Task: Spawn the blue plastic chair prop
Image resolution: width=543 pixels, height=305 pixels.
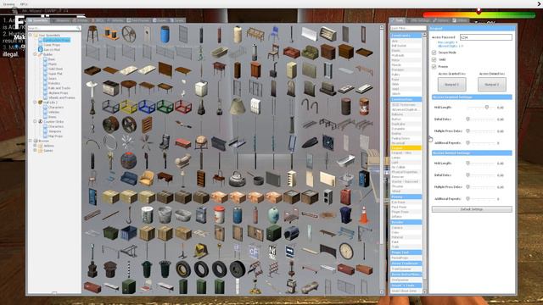Action: (273, 34)
